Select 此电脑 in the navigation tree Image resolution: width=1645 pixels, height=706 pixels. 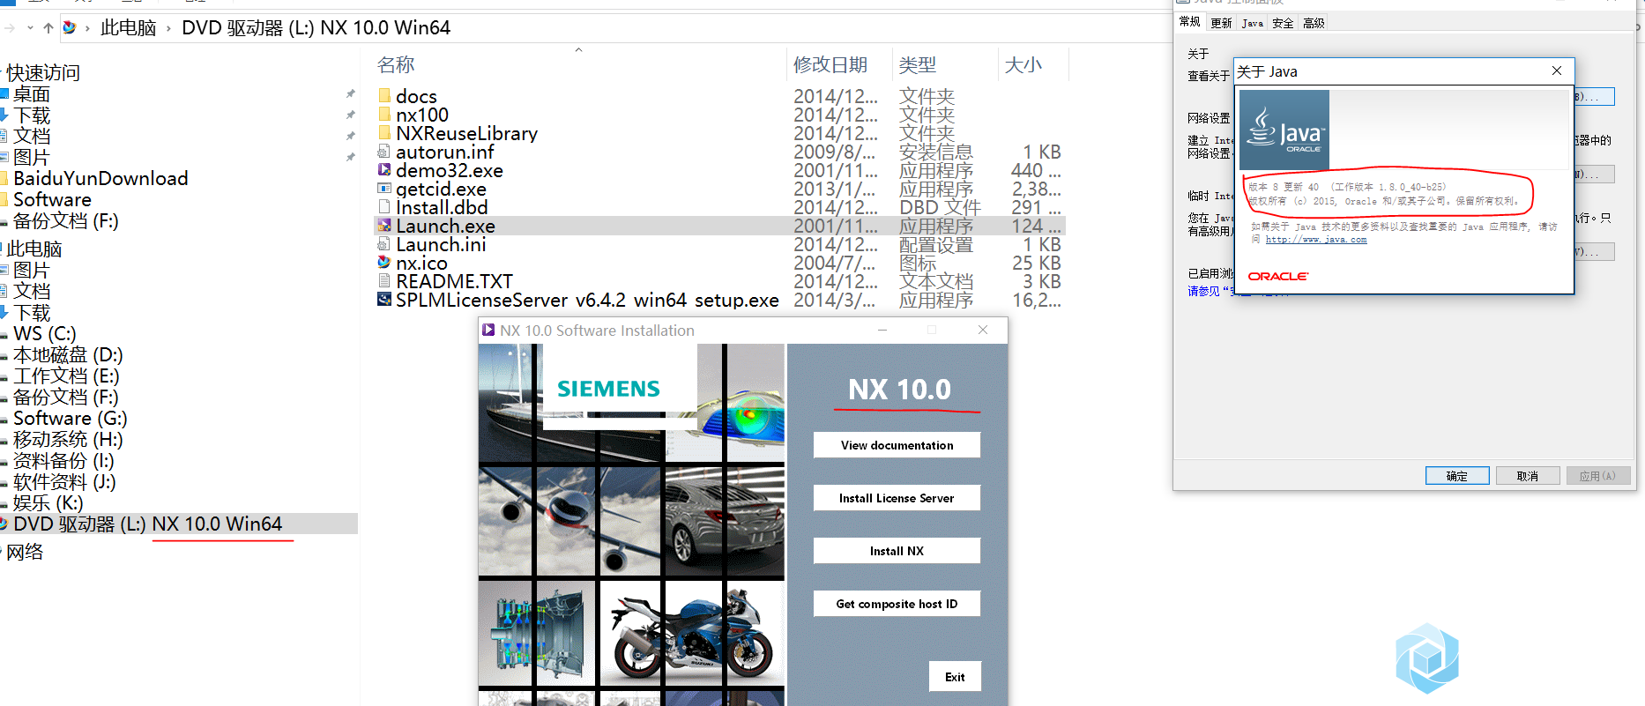click(34, 249)
